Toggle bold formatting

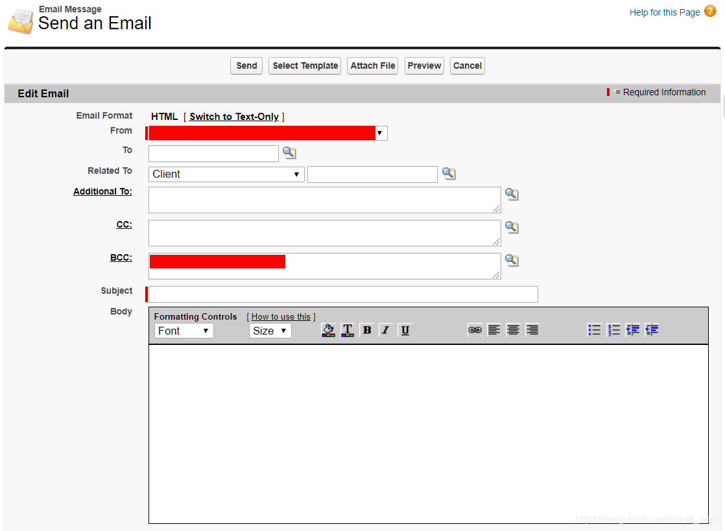coord(367,330)
